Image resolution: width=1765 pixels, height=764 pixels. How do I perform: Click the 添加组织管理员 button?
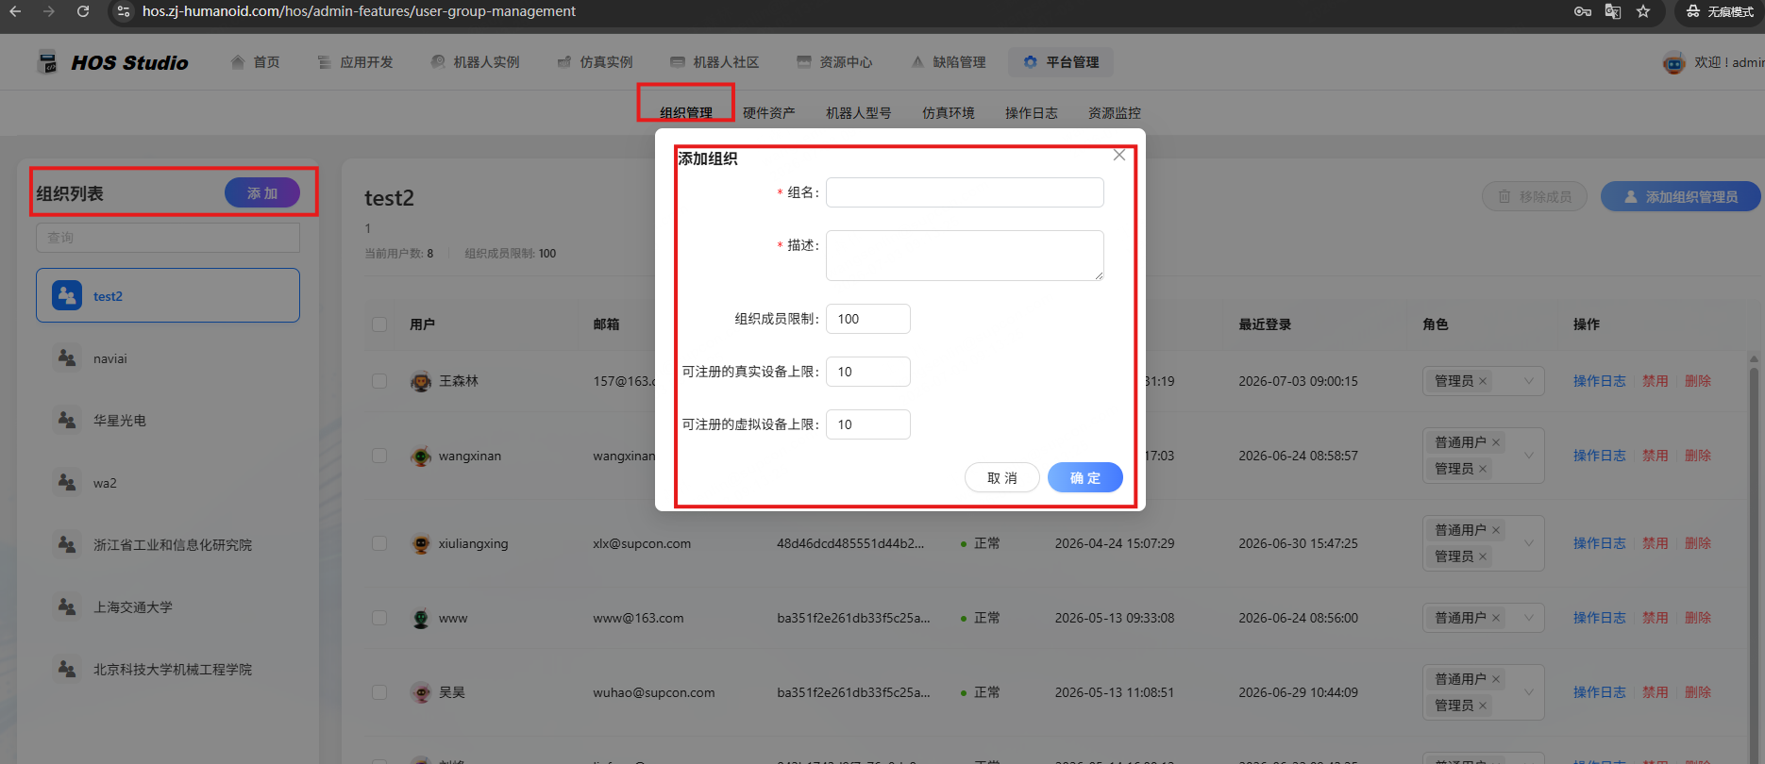[x=1681, y=196]
